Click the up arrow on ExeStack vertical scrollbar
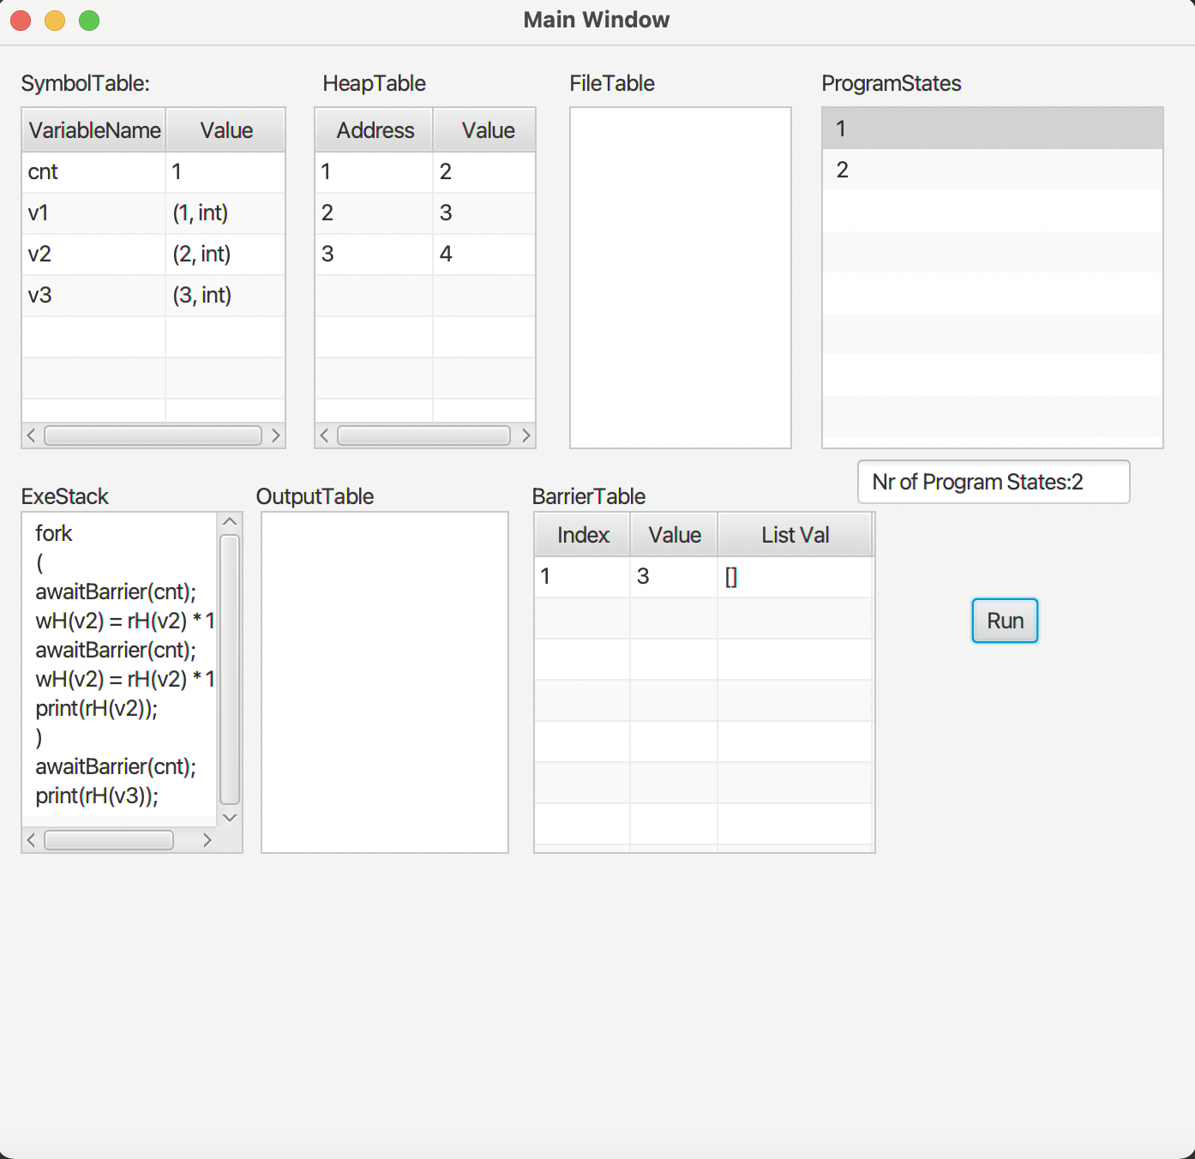 tap(230, 519)
